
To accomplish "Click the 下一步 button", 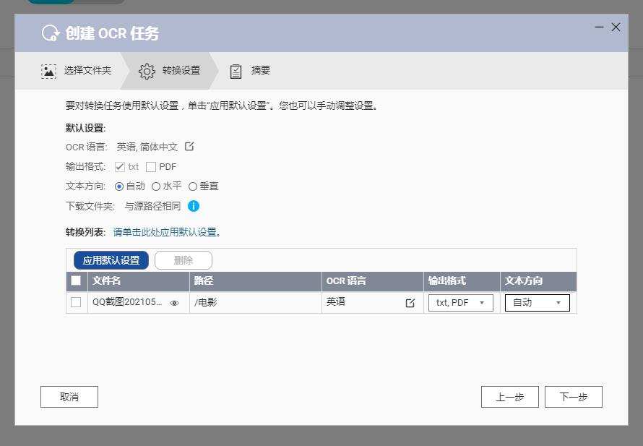I will pyautogui.click(x=573, y=396).
